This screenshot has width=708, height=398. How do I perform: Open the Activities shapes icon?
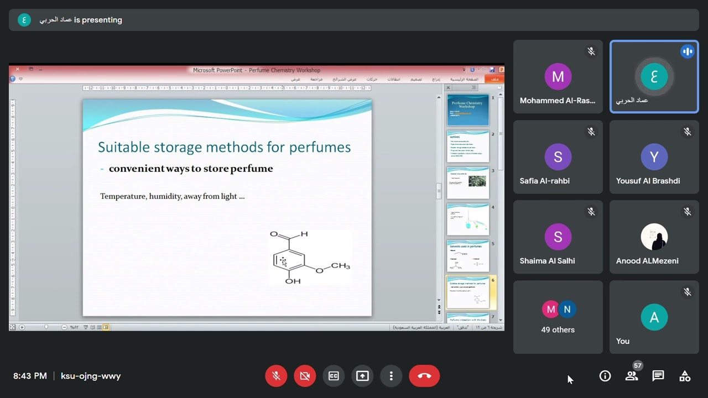click(x=685, y=376)
